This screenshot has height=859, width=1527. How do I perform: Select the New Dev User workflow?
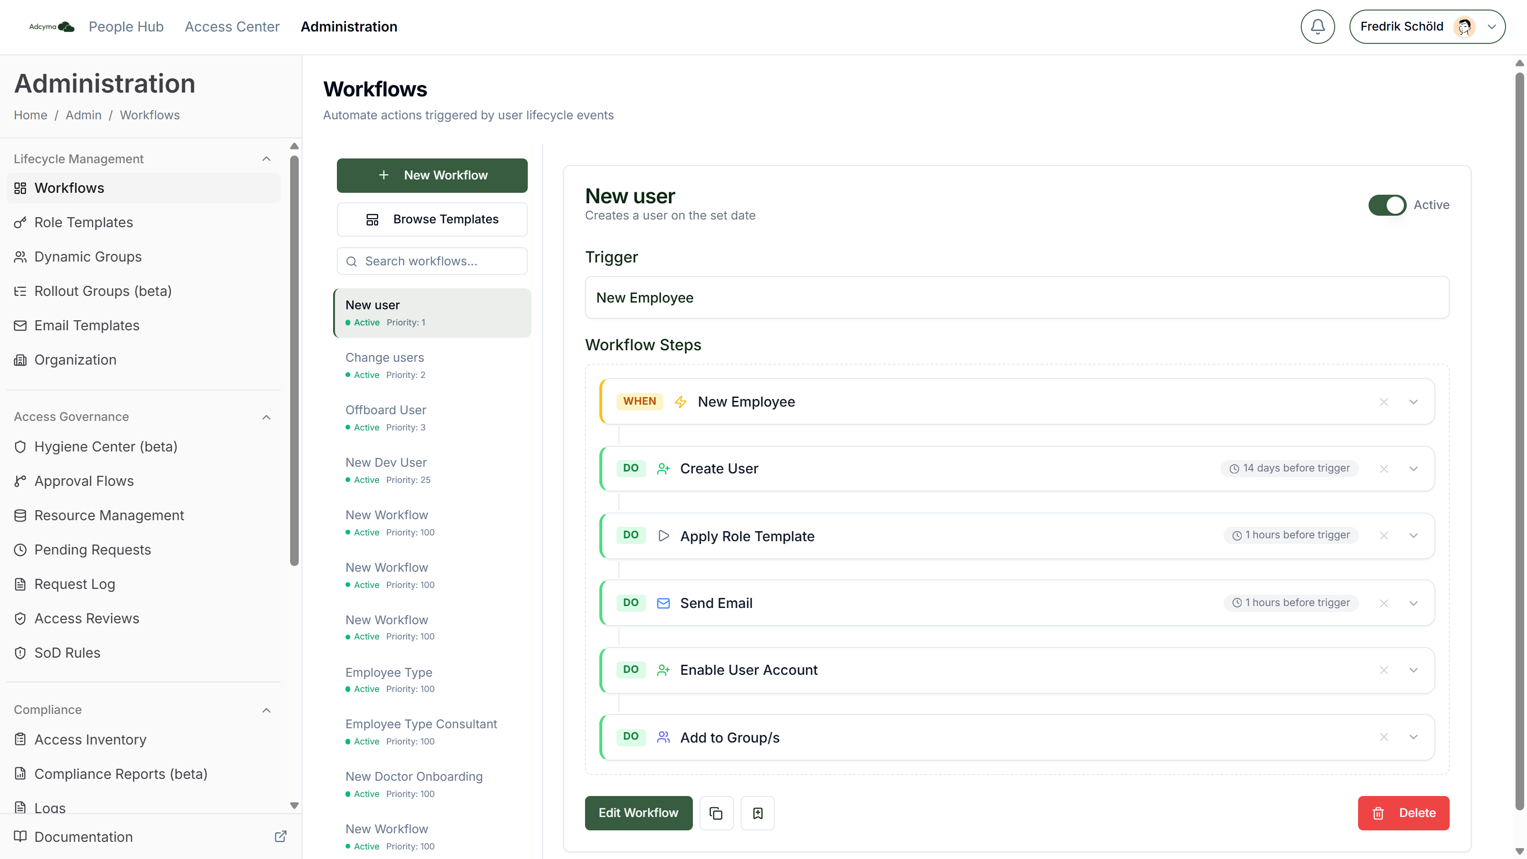click(x=432, y=470)
